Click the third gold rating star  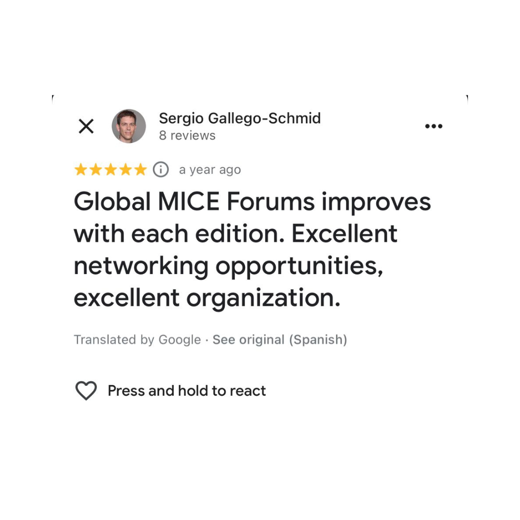[110, 169]
